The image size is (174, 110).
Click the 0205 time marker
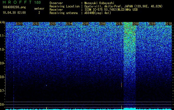point(85,24)
